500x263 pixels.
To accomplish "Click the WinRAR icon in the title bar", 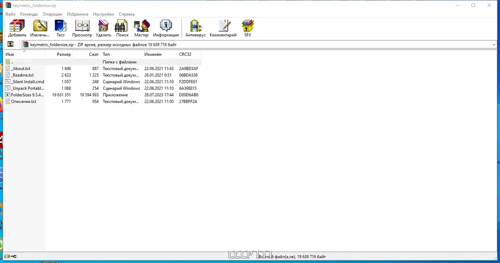I will click(8, 5).
